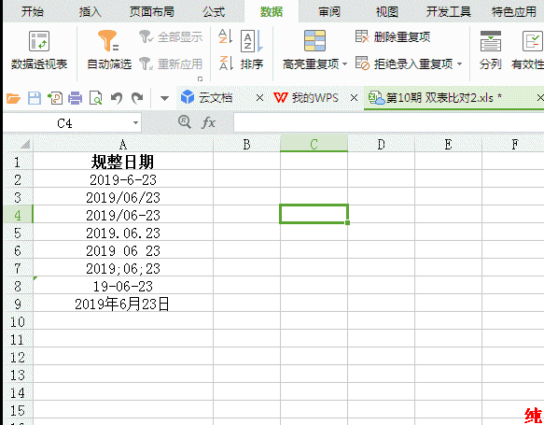Switch to the 开始 (Home) tab
544x425 pixels.
click(x=33, y=11)
